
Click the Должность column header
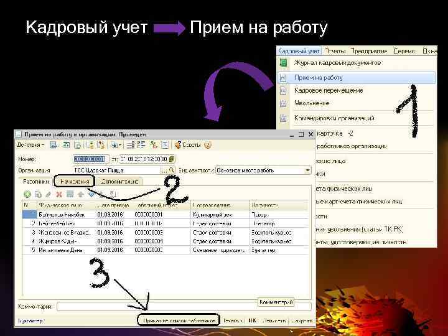(279, 205)
